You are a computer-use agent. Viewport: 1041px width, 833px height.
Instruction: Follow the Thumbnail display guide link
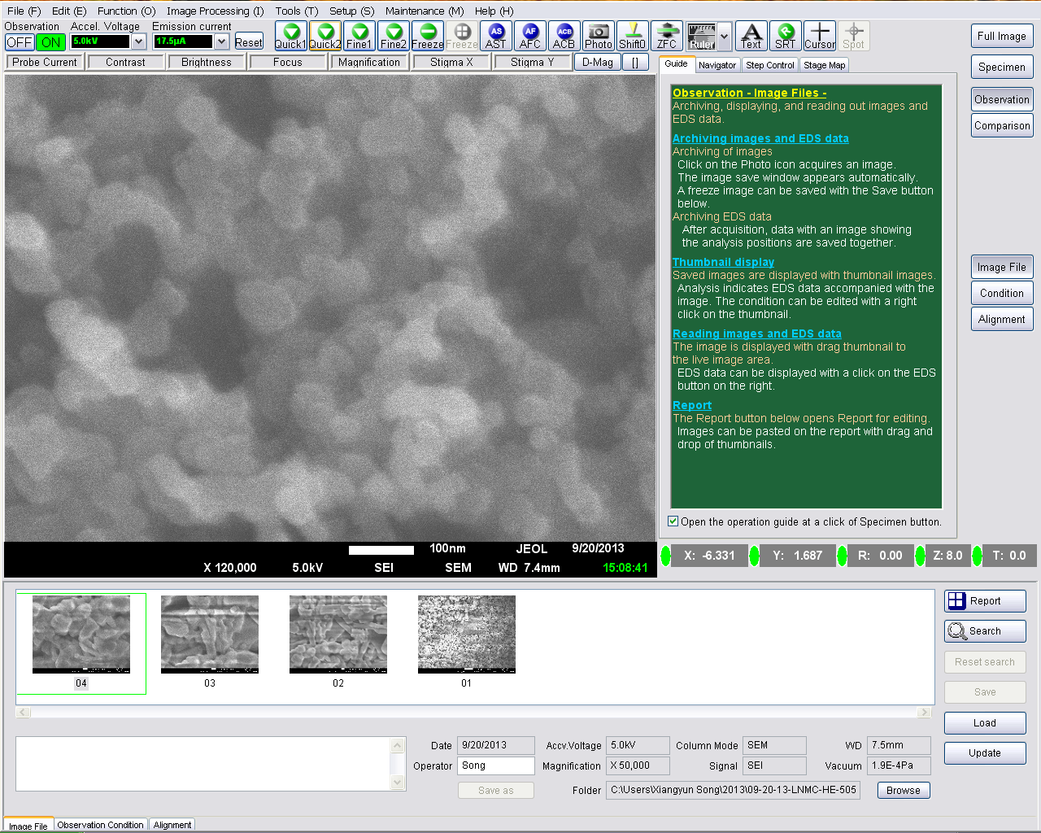tap(723, 262)
